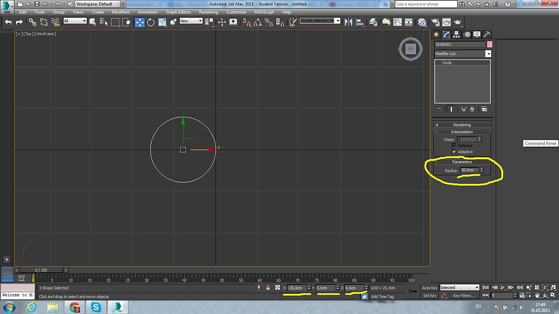Click Add Time Tag
The width and height of the screenshot is (559, 314).
click(382, 296)
